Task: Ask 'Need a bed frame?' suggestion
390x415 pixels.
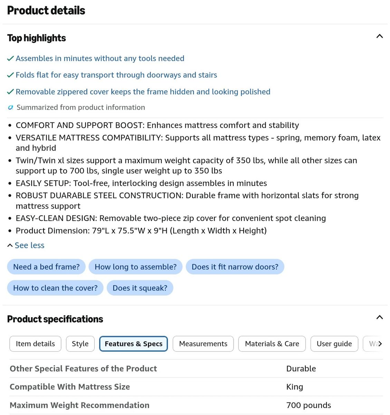Action: tap(46, 267)
